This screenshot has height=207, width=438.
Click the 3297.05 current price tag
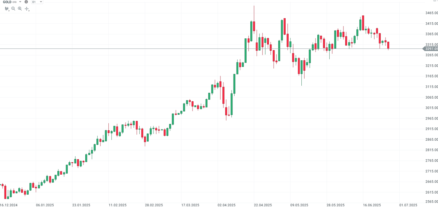tap(431, 49)
